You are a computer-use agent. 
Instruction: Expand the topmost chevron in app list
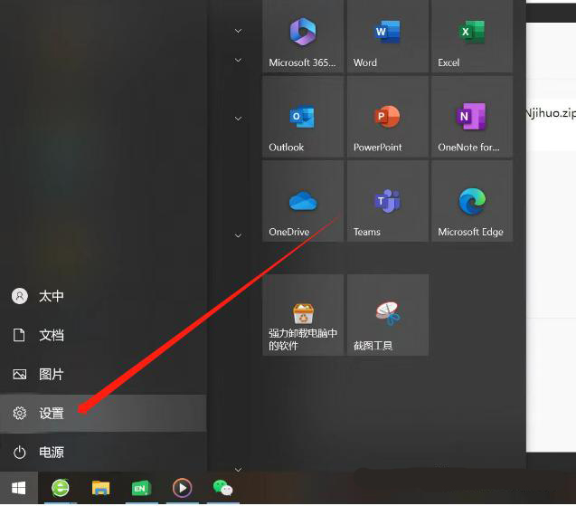point(238,31)
